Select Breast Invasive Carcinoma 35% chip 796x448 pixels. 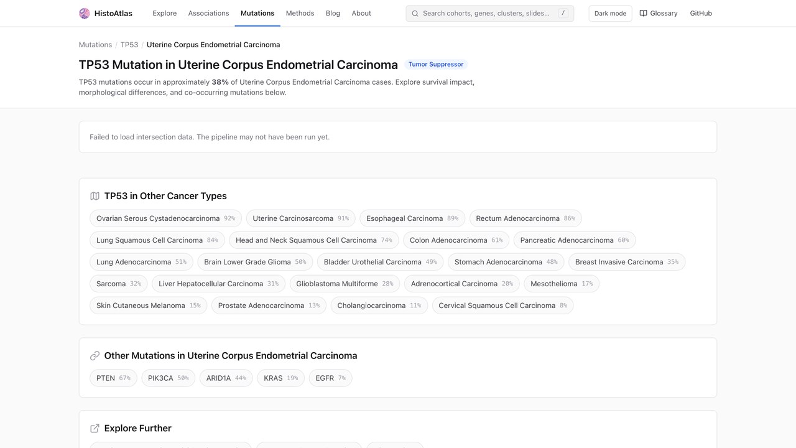627,262
